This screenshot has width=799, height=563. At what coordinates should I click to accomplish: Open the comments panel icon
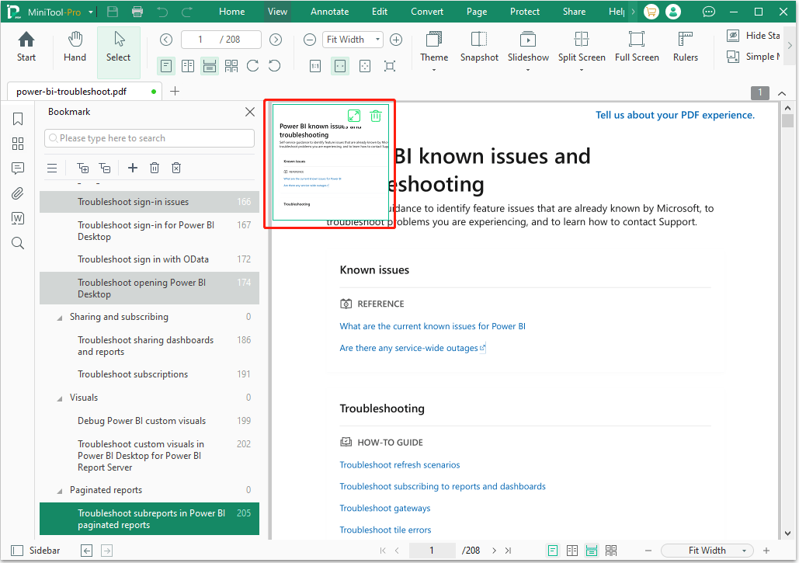18,169
